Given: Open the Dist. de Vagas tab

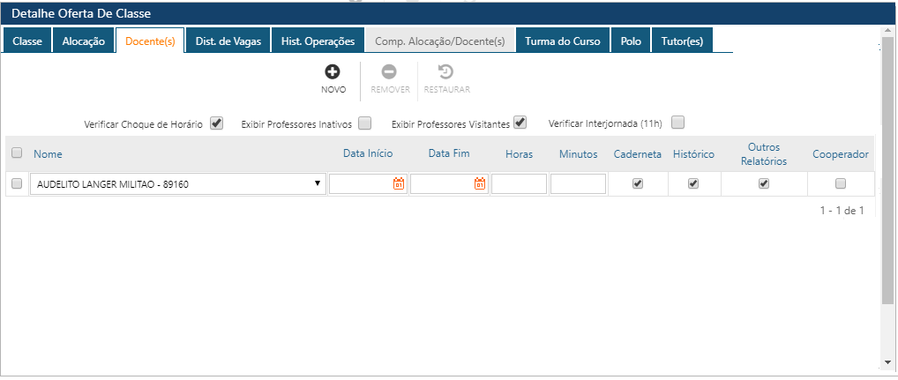Looking at the screenshot, I should point(228,41).
